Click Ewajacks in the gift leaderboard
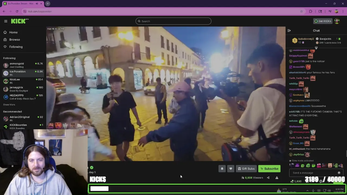Screen dimensions: 347x195 tap(325, 39)
